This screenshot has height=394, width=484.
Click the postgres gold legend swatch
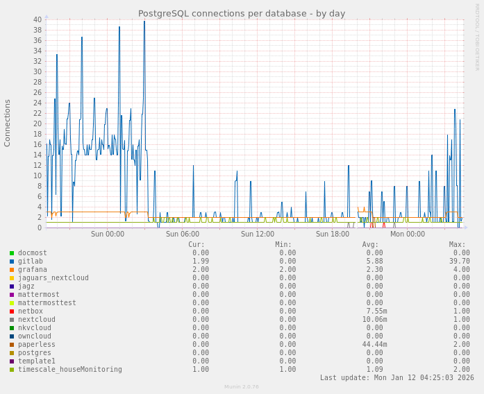pyautogui.click(x=12, y=353)
